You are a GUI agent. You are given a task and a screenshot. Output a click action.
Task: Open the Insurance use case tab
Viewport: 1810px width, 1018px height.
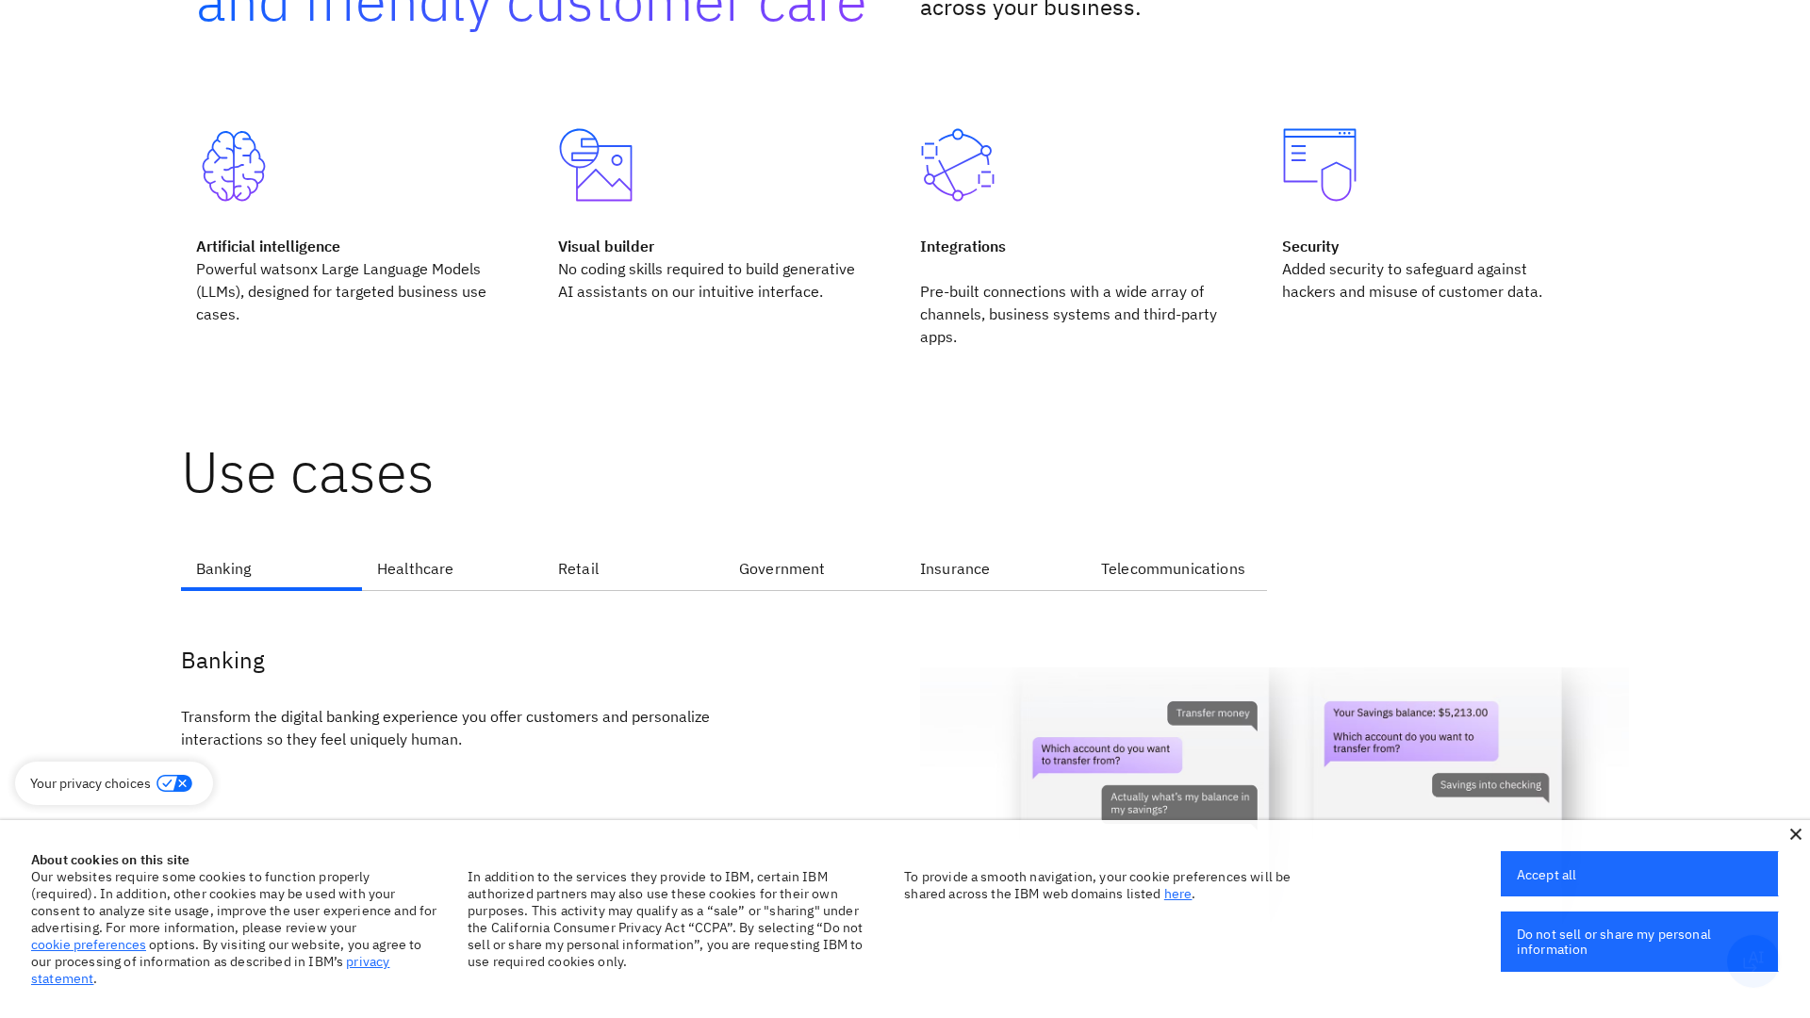955,568
